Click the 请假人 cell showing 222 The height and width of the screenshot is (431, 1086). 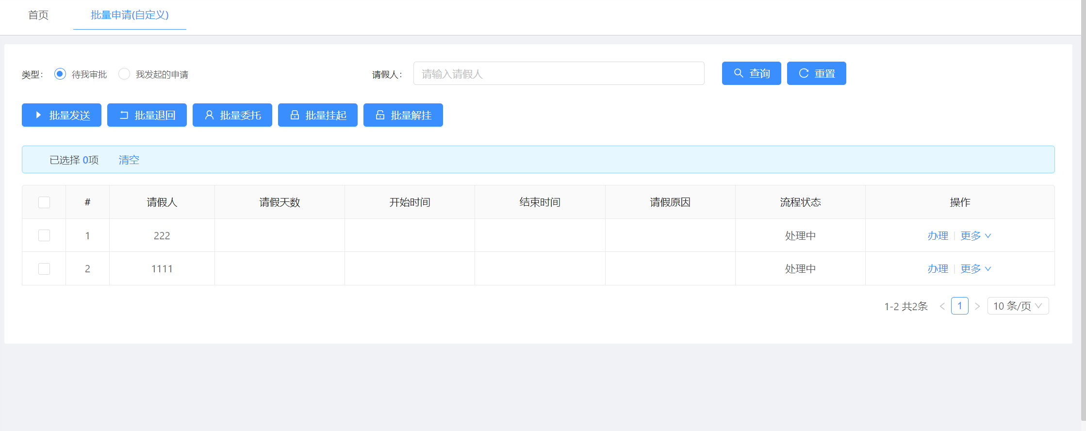162,235
